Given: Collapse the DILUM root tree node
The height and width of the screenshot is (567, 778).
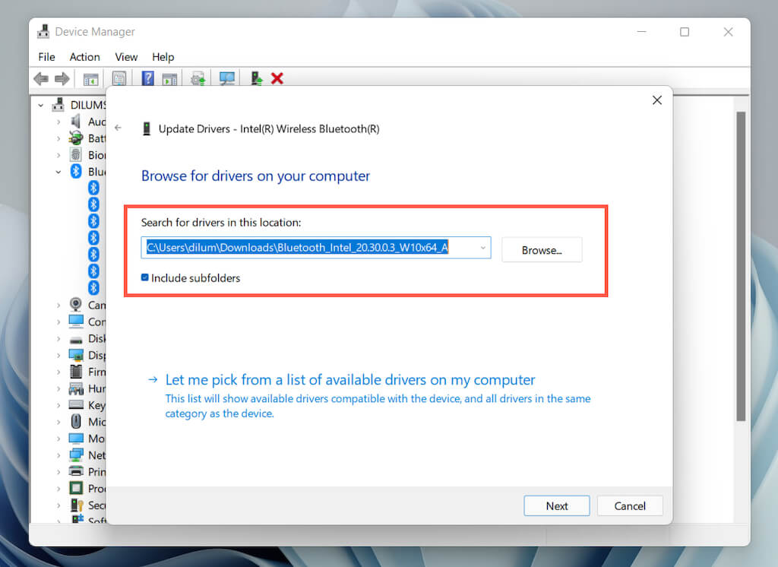Looking at the screenshot, I should tap(41, 105).
